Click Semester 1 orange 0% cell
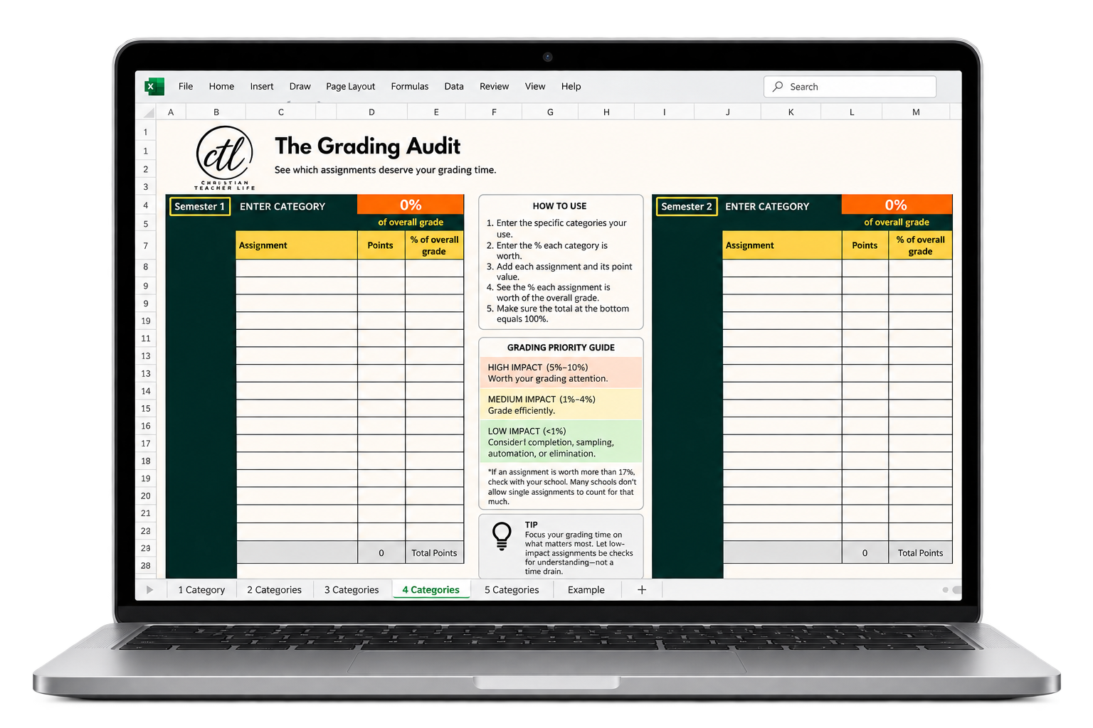Image resolution: width=1093 pixels, height=728 pixels. click(x=411, y=205)
